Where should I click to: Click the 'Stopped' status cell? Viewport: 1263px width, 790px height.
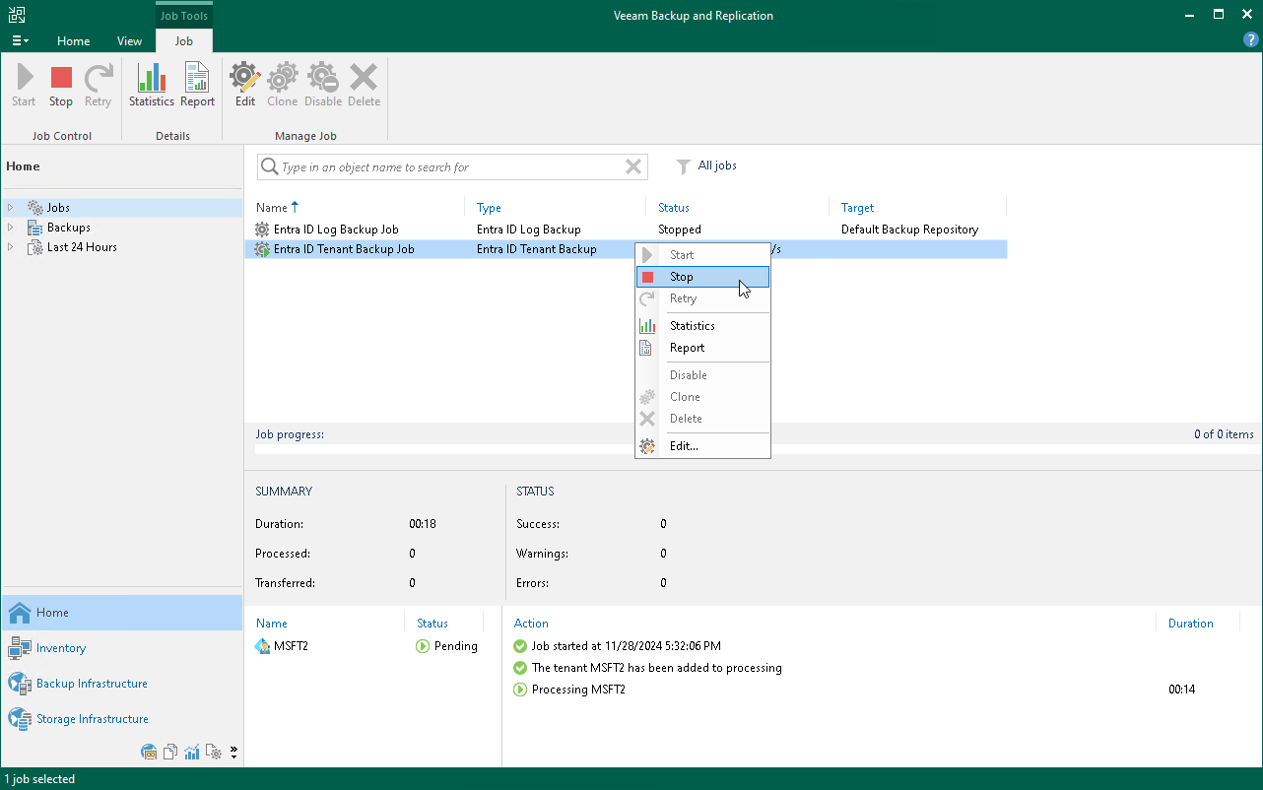click(x=680, y=230)
